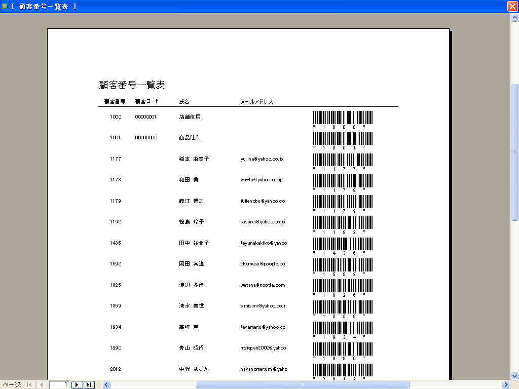Select customer number 1934 in the number column
The width and height of the screenshot is (519, 389).
[x=116, y=327]
